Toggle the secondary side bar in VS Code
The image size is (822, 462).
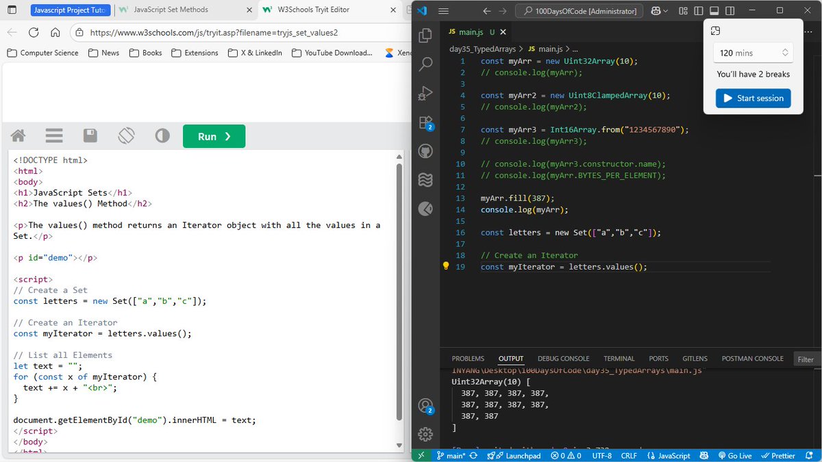click(x=730, y=11)
